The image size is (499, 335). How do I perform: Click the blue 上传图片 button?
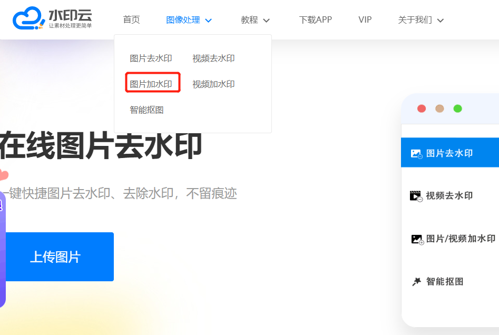[x=55, y=257]
